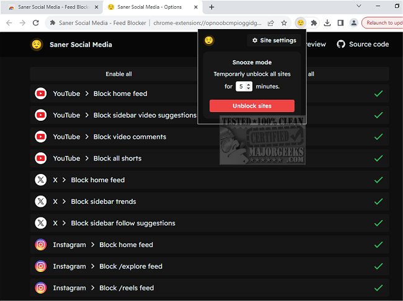403x301 pixels.
Task: Close the Saner Social Media - Feed Blocker tab
Action: click(x=96, y=7)
